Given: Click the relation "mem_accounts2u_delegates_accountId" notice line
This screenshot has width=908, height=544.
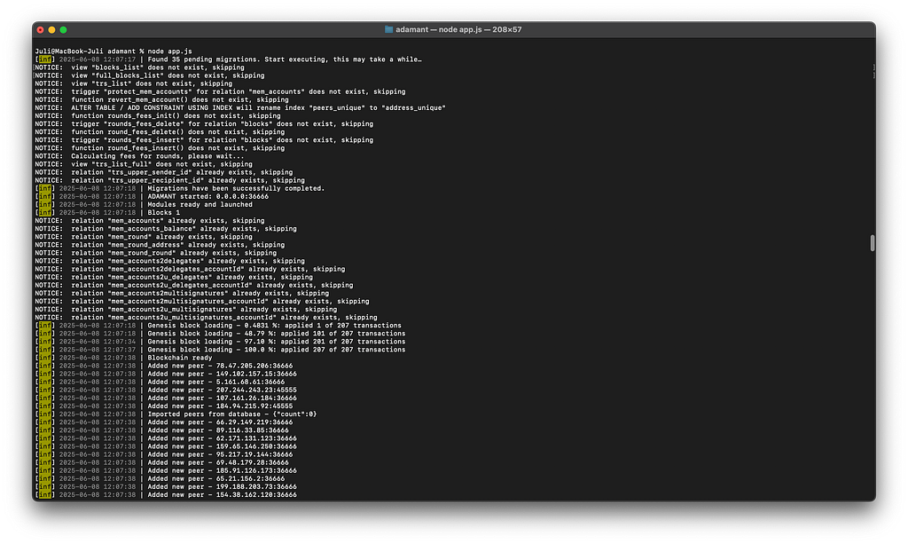Looking at the screenshot, I should 194,286.
